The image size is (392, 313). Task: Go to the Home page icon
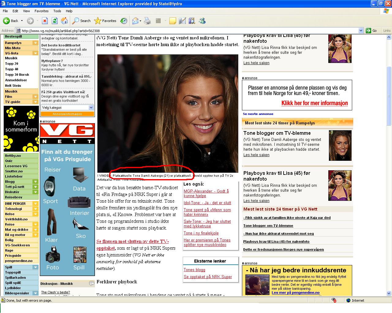click(x=64, y=21)
